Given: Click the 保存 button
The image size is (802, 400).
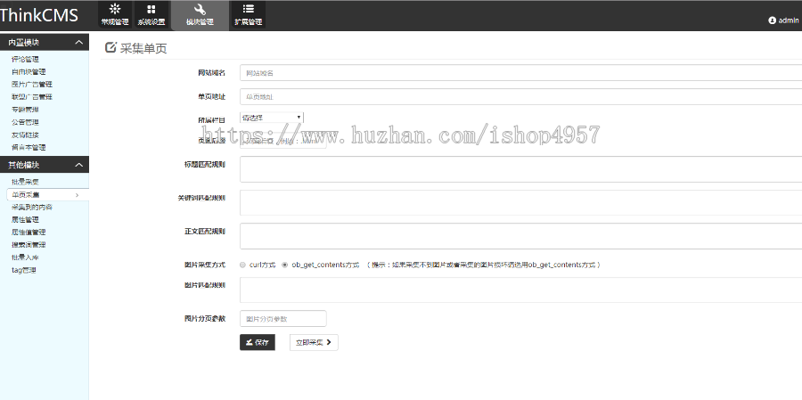Looking at the screenshot, I should click(258, 342).
